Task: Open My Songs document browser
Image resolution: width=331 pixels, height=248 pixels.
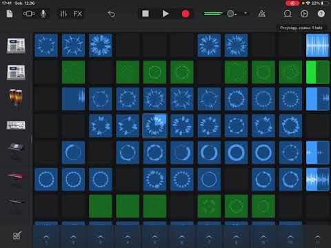Action: tap(10, 14)
